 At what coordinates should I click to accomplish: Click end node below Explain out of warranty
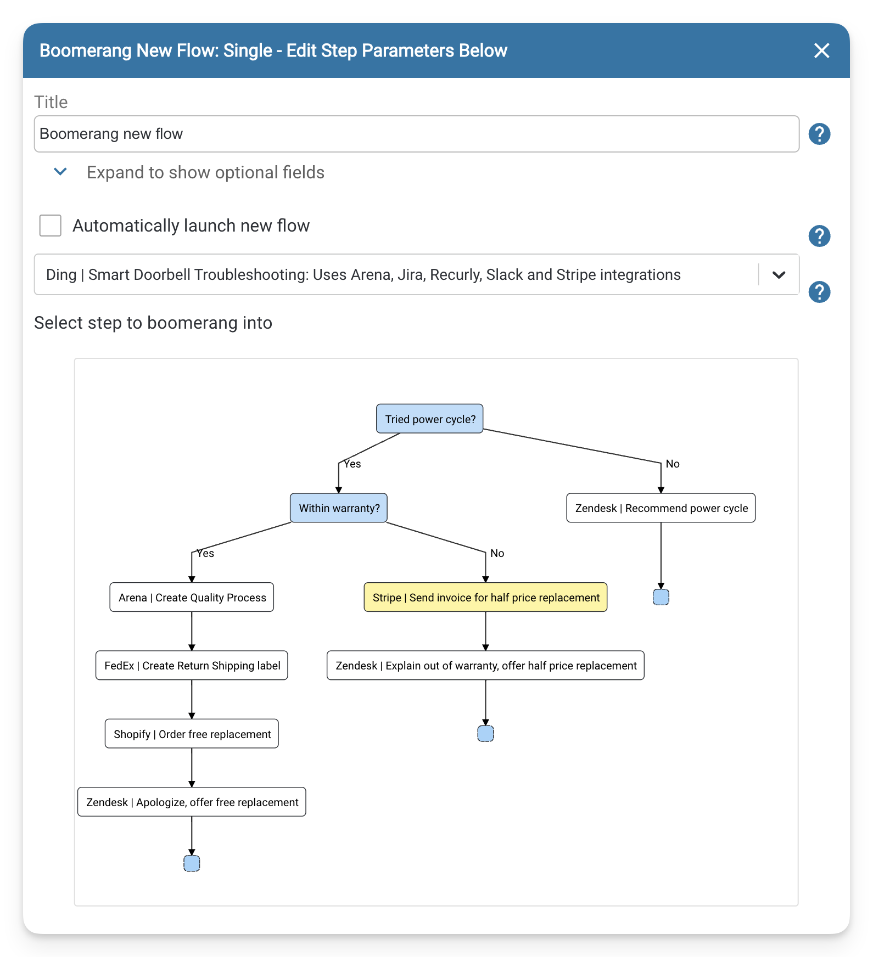point(485,734)
